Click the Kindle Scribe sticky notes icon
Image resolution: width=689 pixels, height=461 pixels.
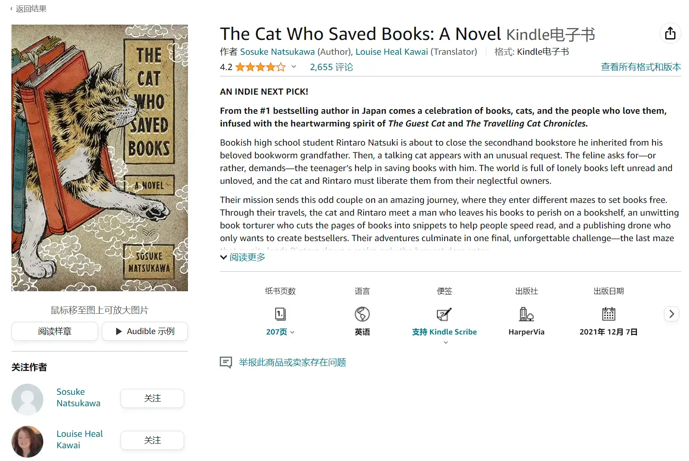click(444, 314)
